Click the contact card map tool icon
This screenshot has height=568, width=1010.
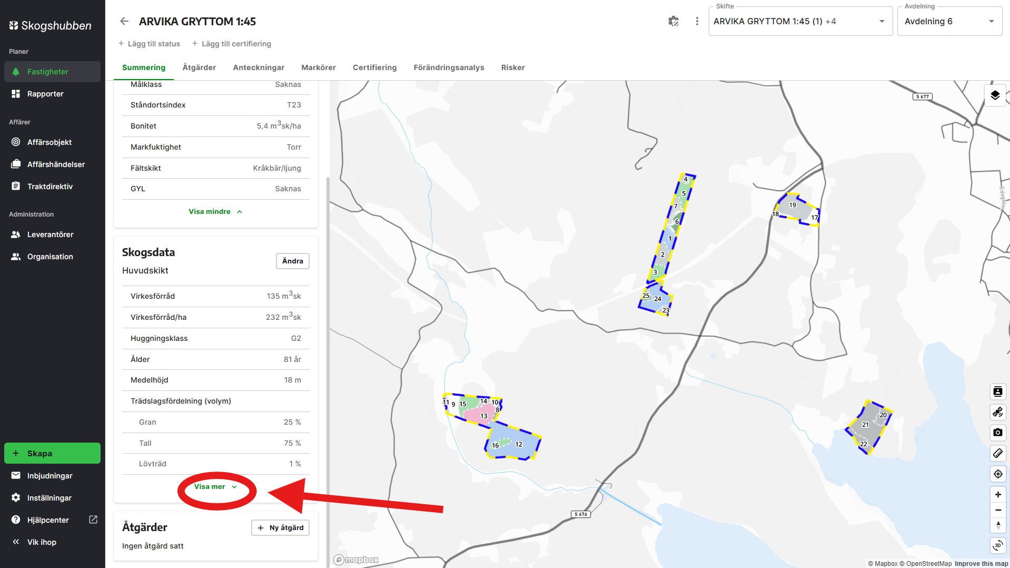coord(998,391)
